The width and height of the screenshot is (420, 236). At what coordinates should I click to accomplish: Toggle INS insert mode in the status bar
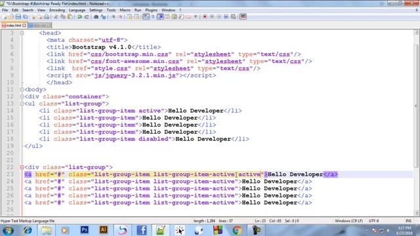[x=408, y=221]
